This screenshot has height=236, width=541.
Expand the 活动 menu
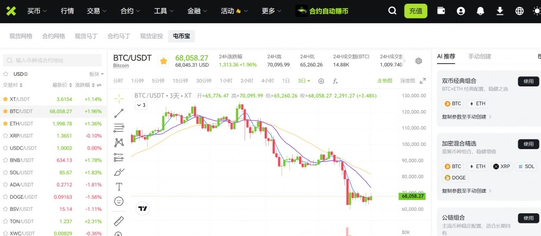tap(234, 11)
